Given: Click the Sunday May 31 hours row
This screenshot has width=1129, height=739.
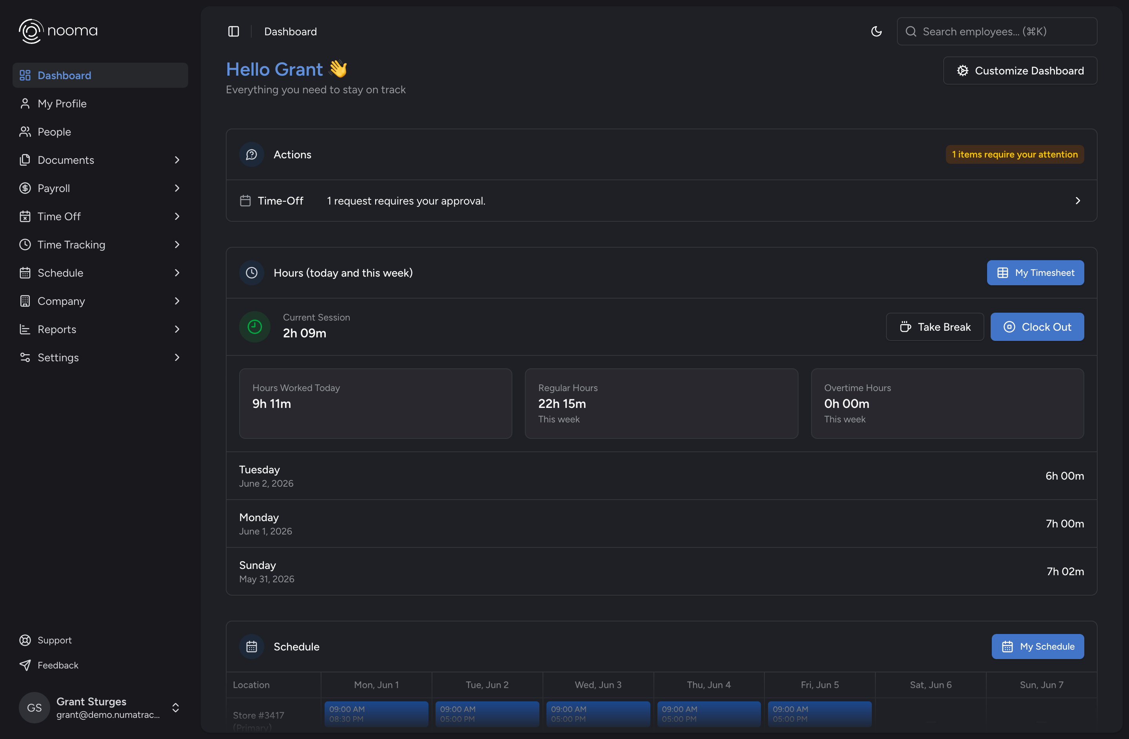Looking at the screenshot, I should coord(661,572).
